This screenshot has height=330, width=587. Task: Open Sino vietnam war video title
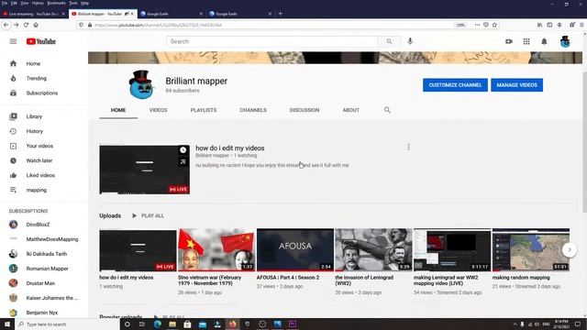coord(210,280)
